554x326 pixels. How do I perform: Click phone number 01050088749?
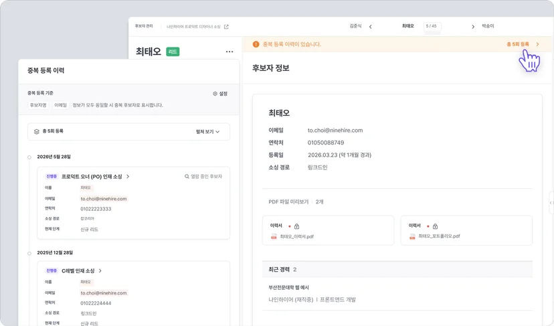(x=326, y=143)
